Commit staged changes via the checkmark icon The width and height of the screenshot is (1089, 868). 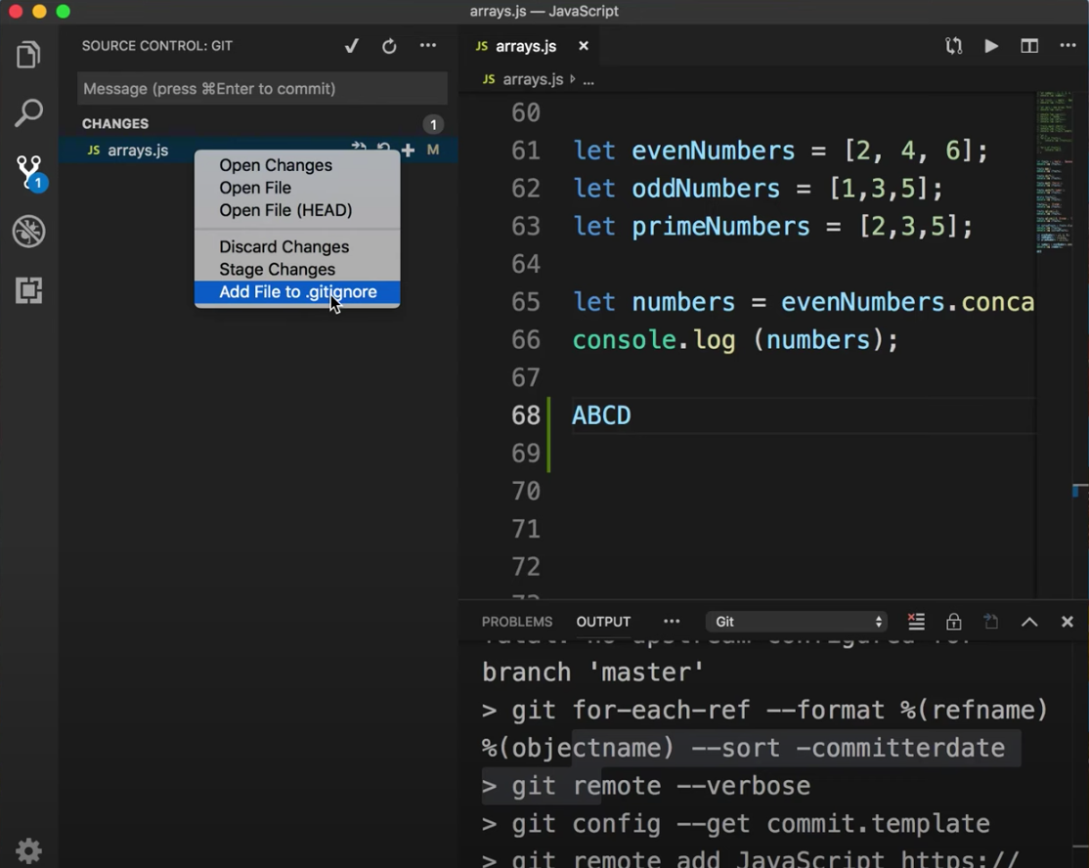click(x=351, y=46)
